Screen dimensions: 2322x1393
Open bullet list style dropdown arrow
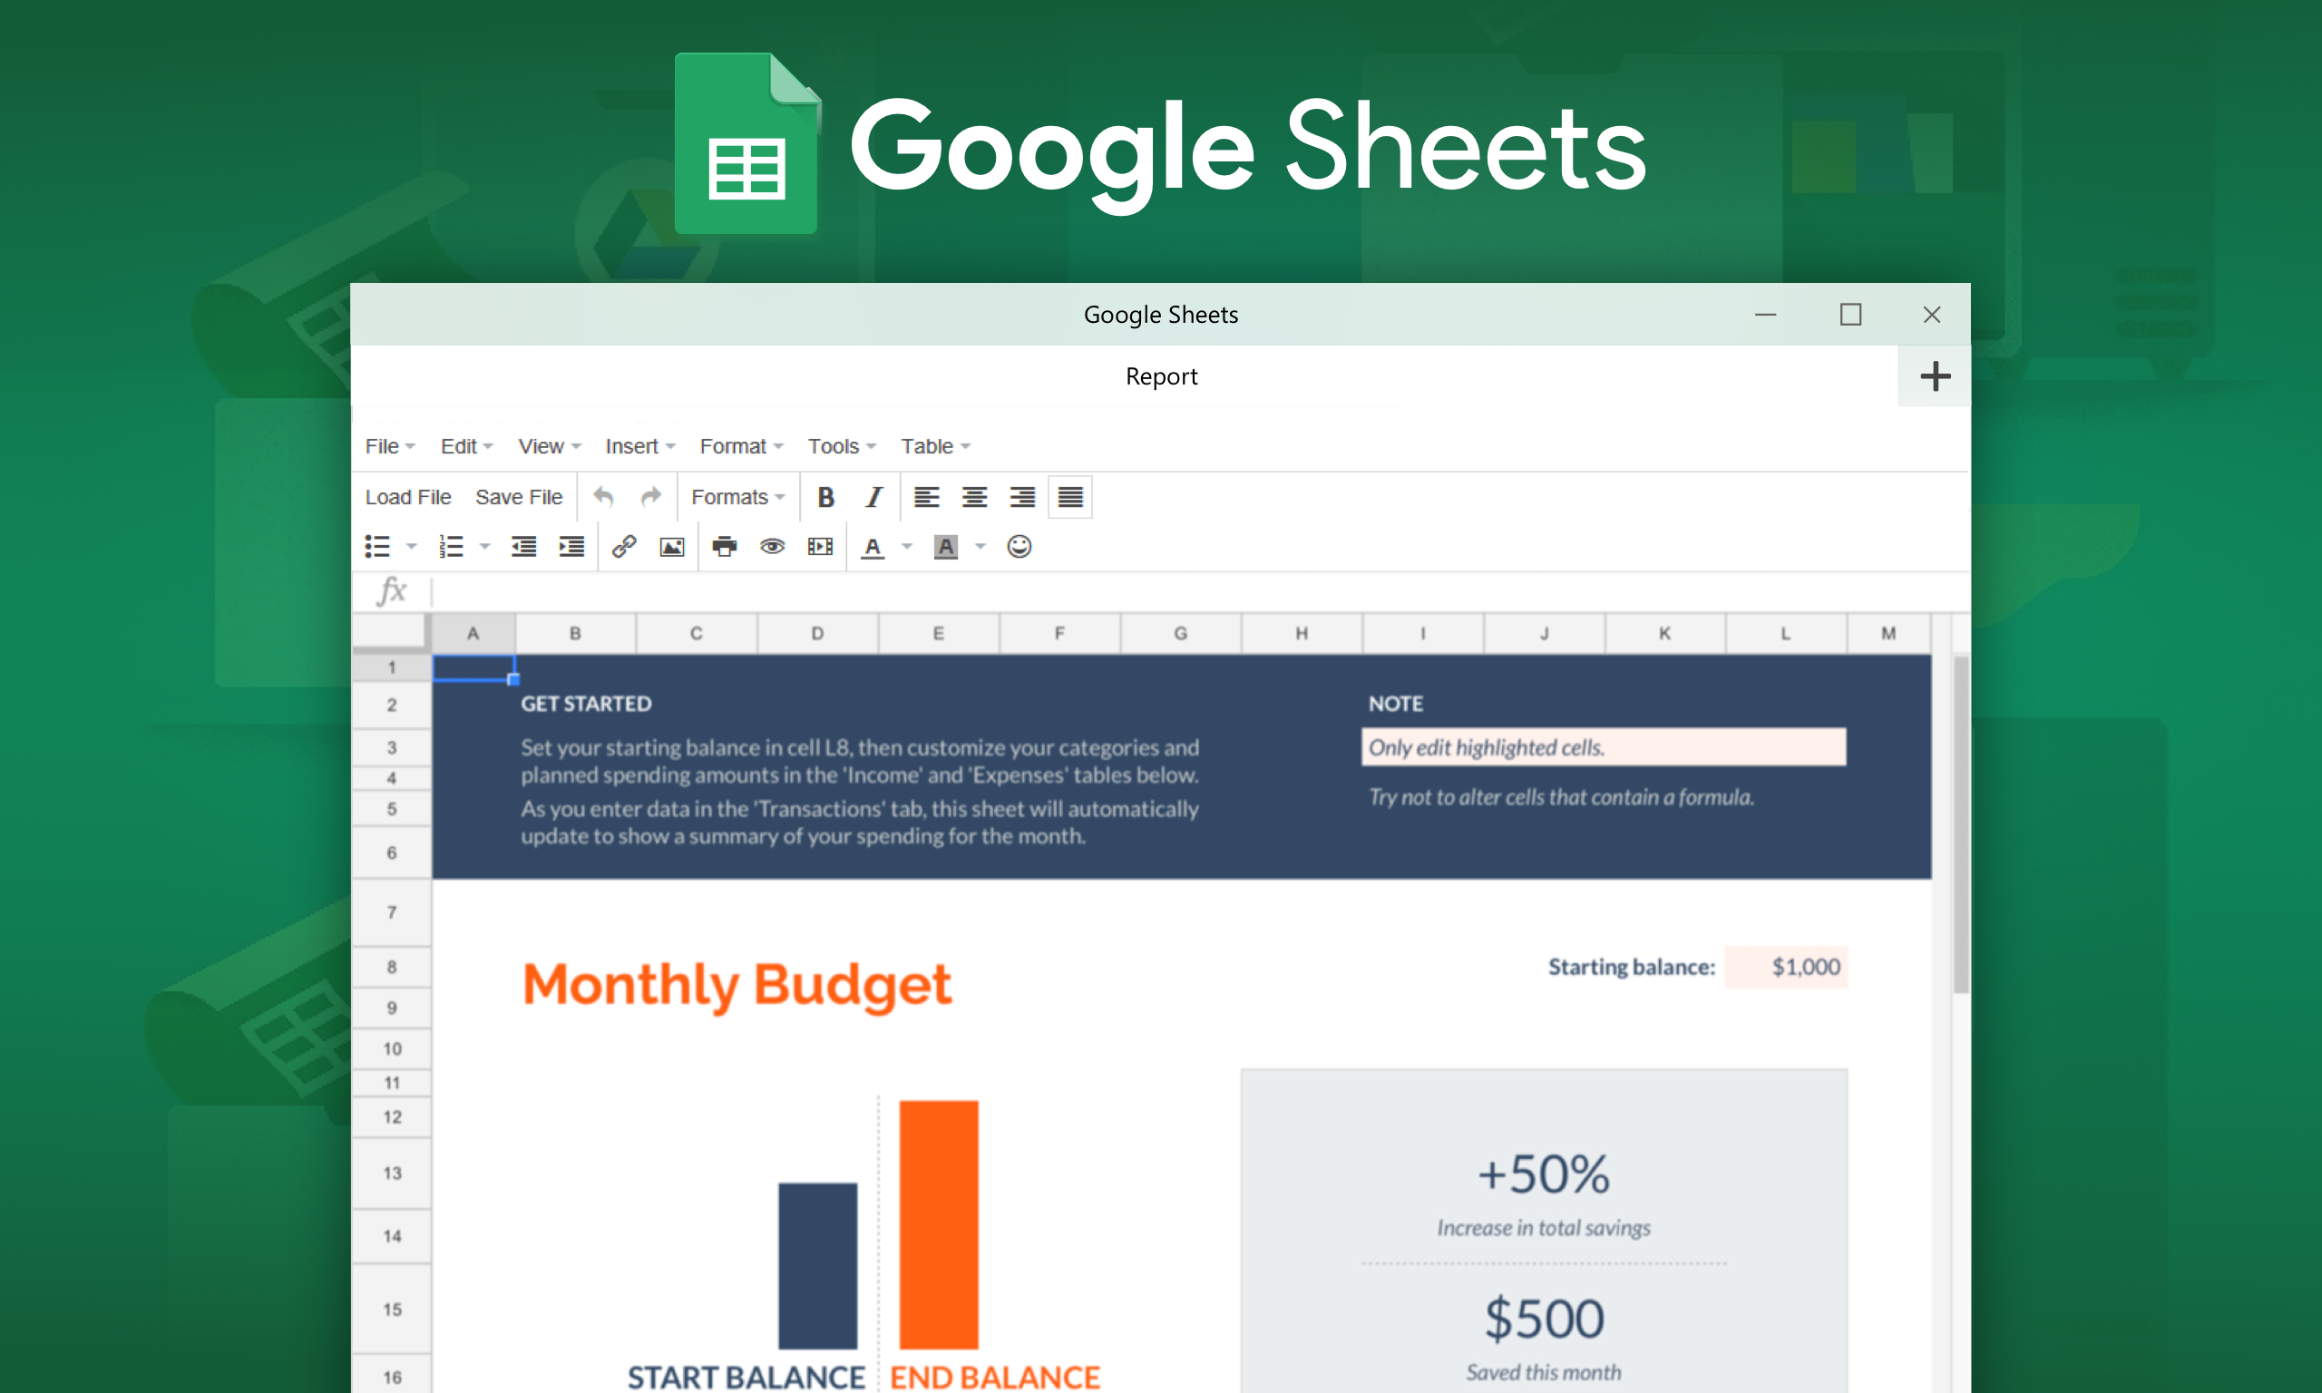pyautogui.click(x=411, y=546)
